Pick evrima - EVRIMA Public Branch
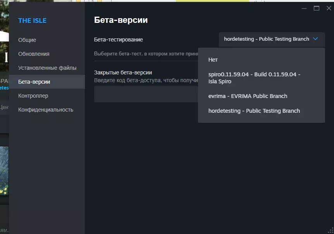This screenshot has width=334, height=234. (262, 96)
